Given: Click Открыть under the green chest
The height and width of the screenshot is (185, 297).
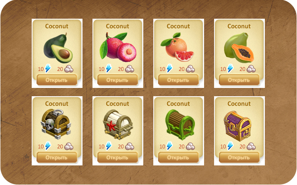Looking at the screenshot, I should click(x=178, y=158).
